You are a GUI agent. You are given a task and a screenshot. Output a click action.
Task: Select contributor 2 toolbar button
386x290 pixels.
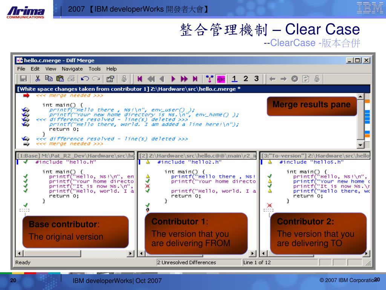pyautogui.click(x=245, y=79)
